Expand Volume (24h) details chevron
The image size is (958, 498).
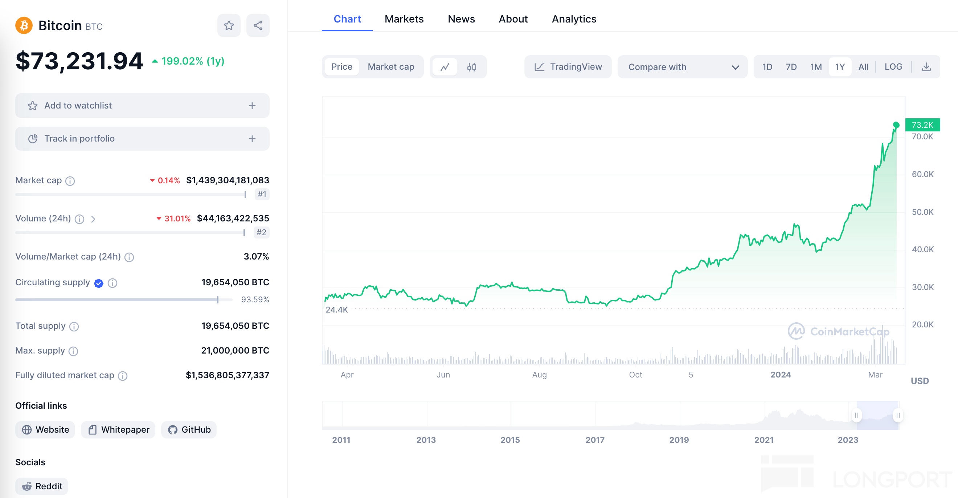(93, 219)
